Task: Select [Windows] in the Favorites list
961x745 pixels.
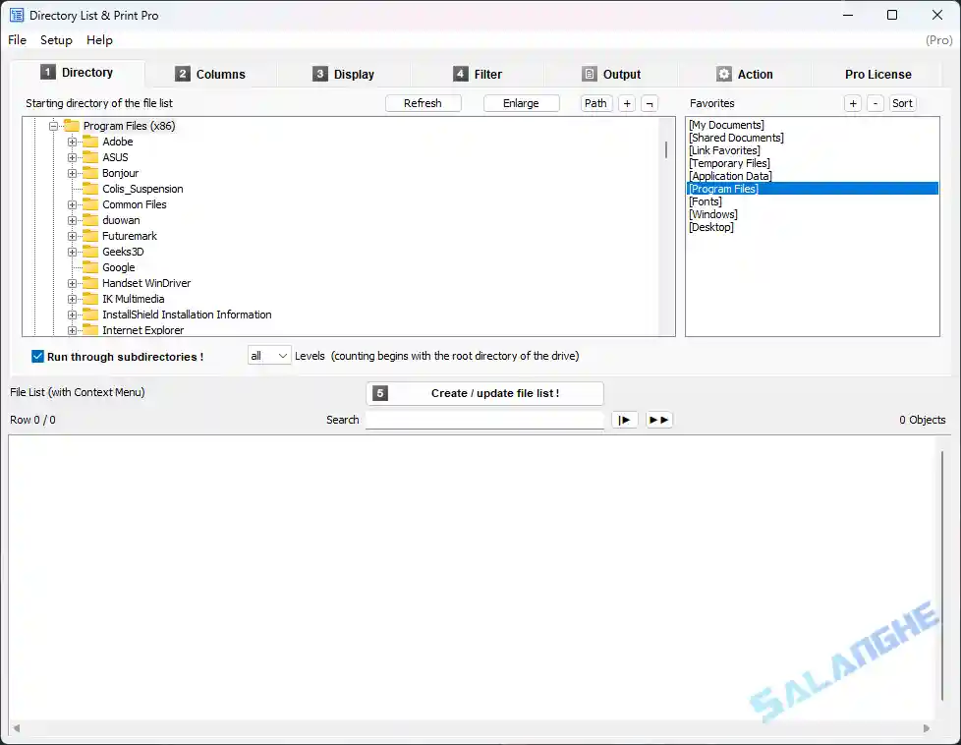Action: click(712, 214)
